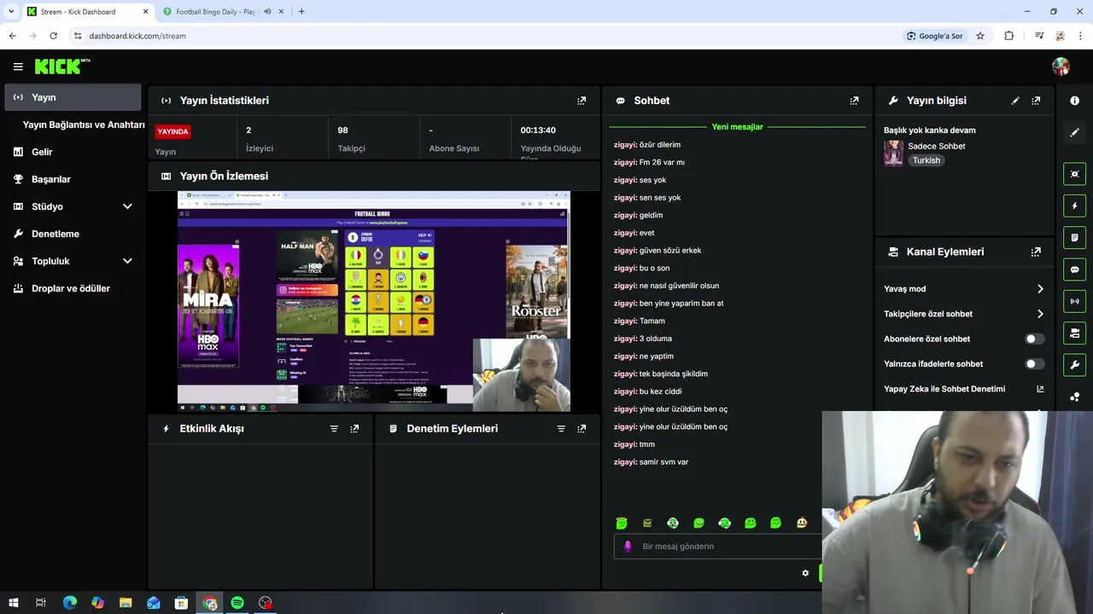
Task: Click the stream preview video
Action: (x=374, y=302)
